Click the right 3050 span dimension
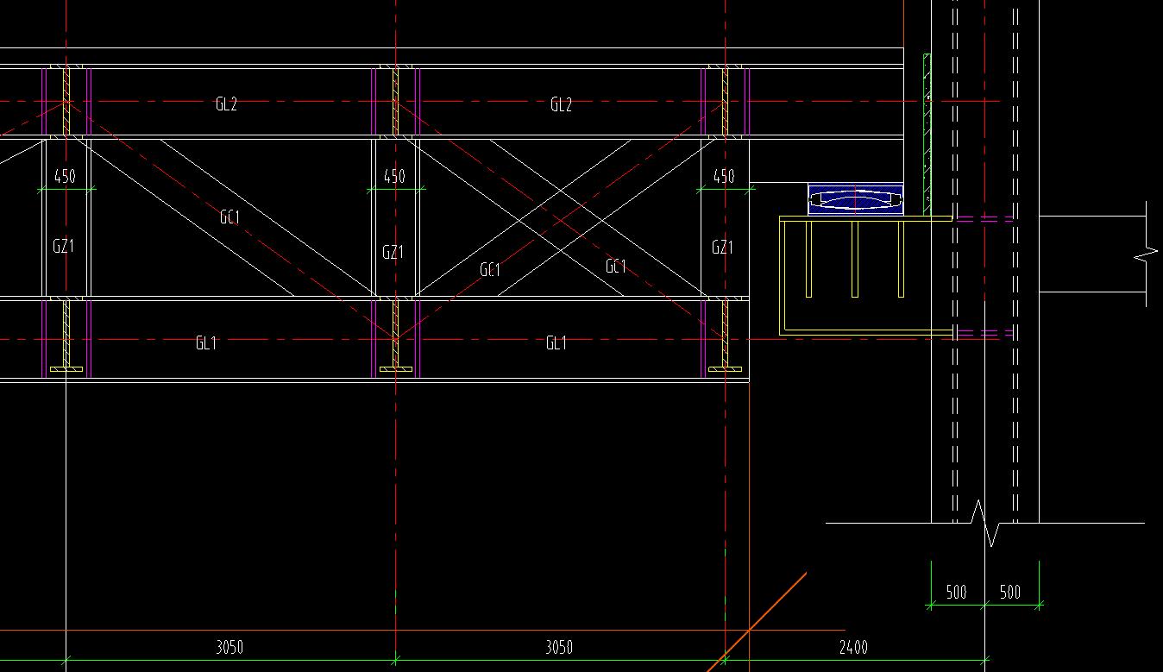 pyautogui.click(x=559, y=647)
